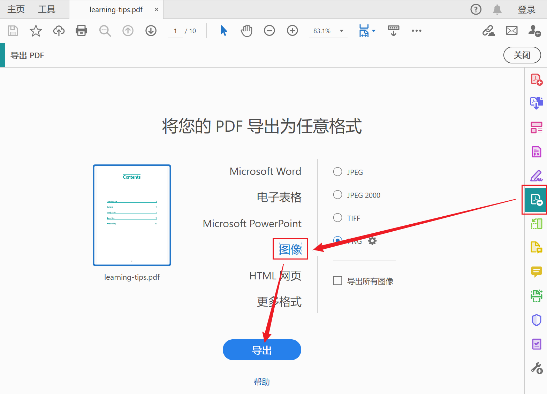
Task: Click the Share with others icon
Action: pyautogui.click(x=534, y=31)
